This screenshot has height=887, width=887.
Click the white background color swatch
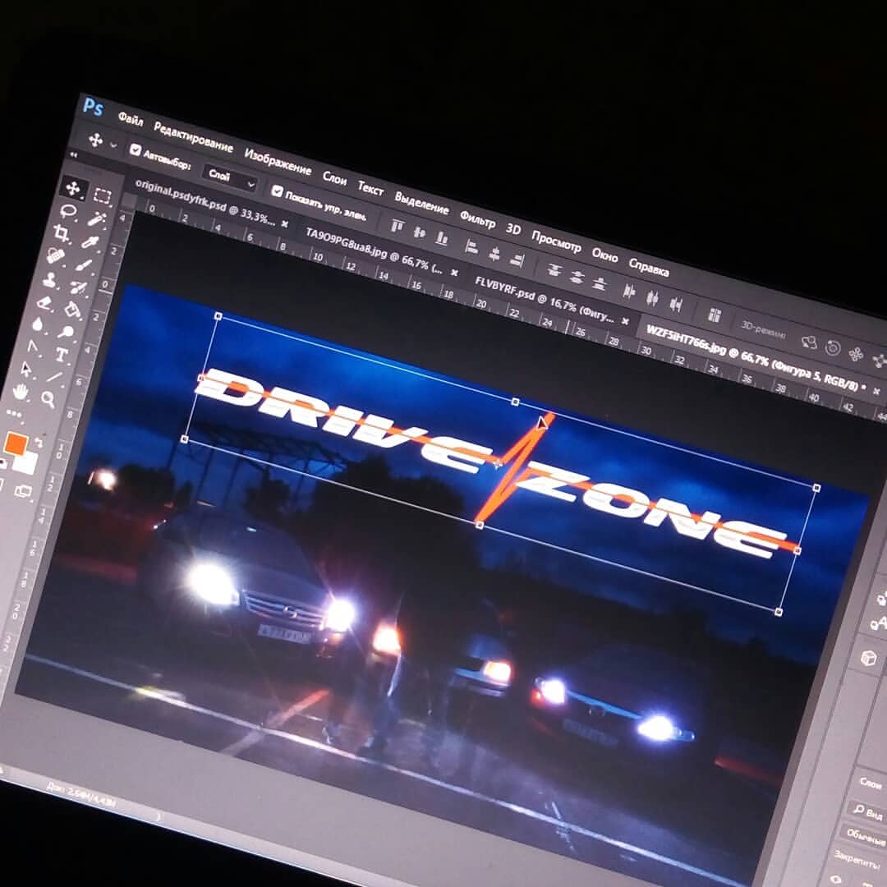pos(25,462)
